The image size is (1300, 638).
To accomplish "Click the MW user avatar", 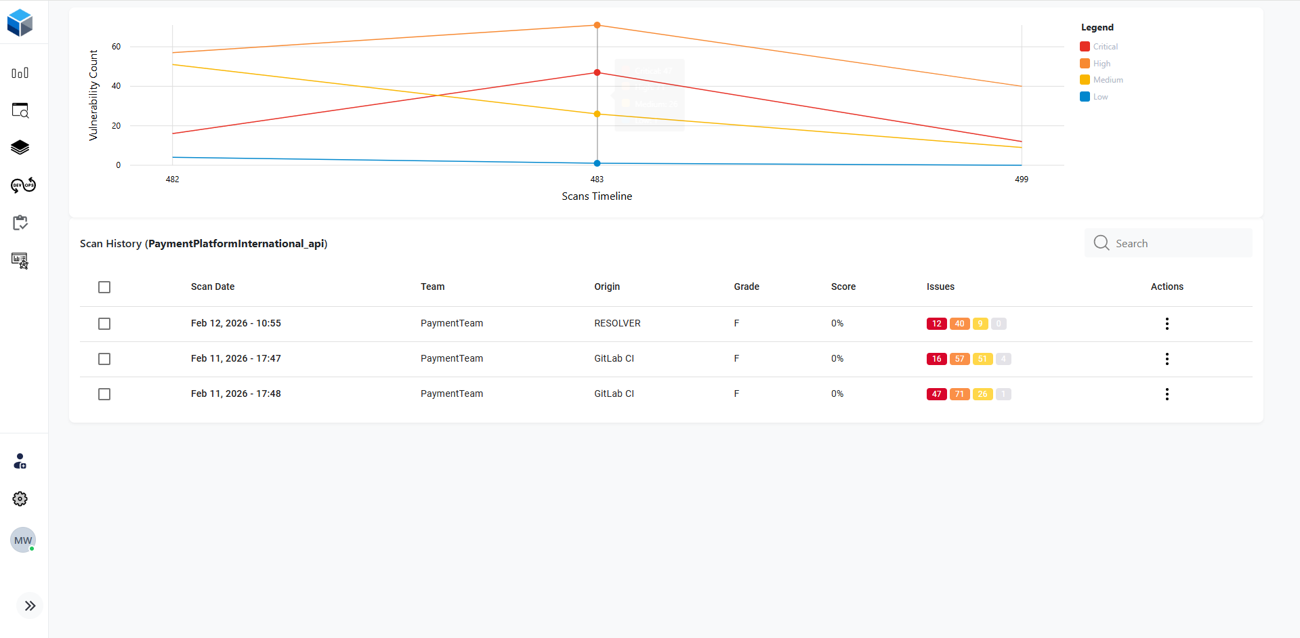I will pyautogui.click(x=23, y=540).
